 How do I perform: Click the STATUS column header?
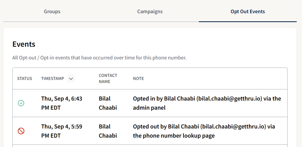pyautogui.click(x=25, y=78)
